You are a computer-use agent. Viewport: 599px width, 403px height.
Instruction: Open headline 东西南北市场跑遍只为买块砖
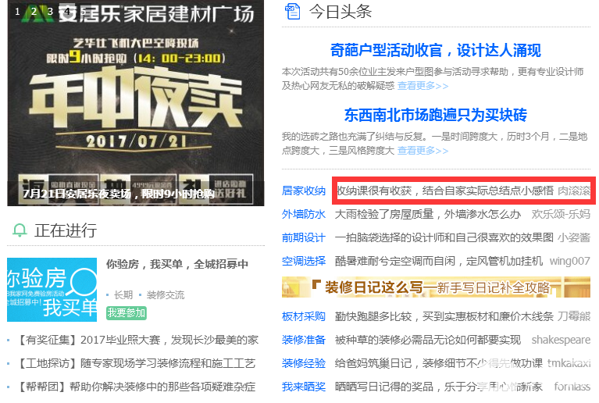(x=436, y=115)
